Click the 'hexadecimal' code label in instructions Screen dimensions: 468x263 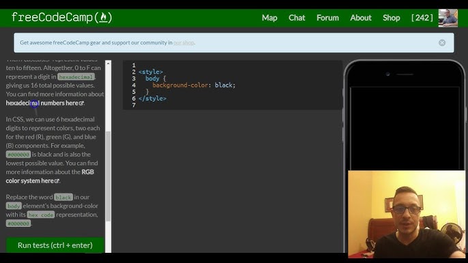76,77
